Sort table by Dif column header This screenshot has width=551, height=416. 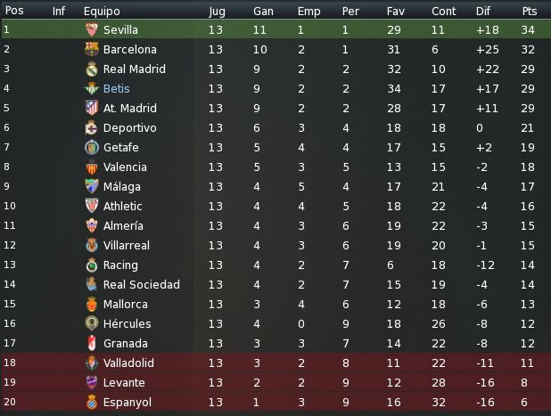(x=483, y=12)
